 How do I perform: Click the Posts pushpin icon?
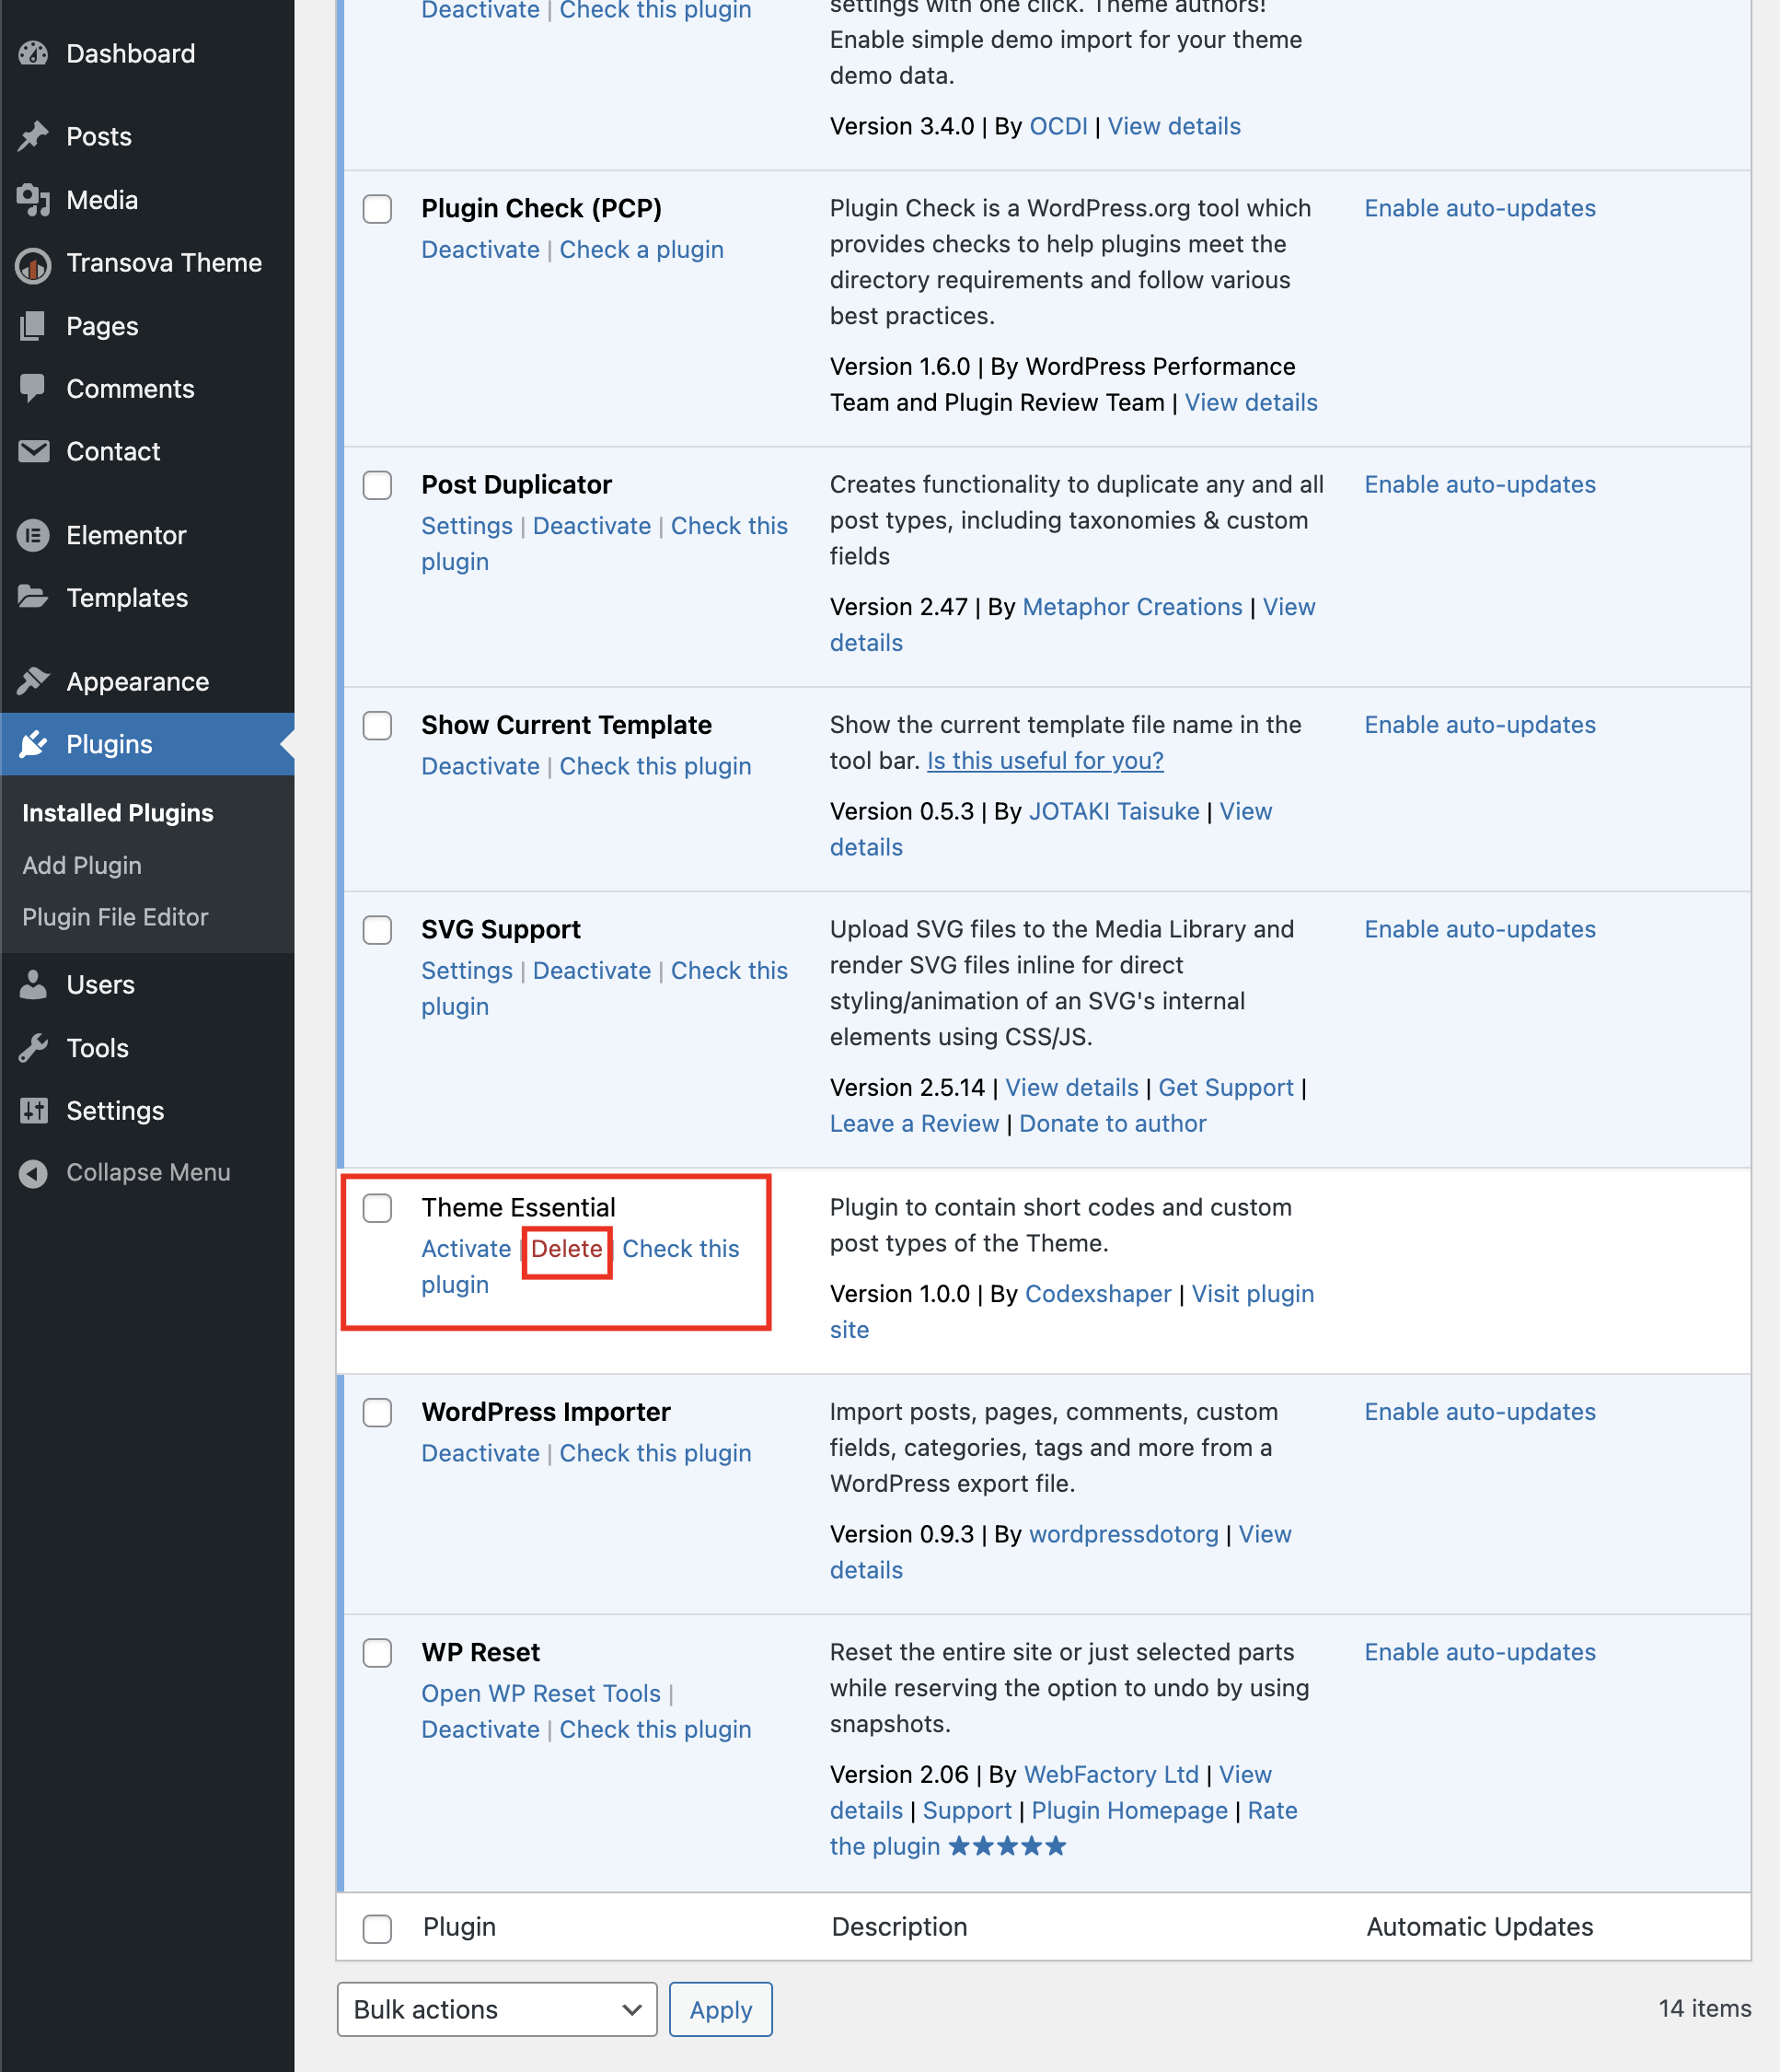[x=33, y=136]
